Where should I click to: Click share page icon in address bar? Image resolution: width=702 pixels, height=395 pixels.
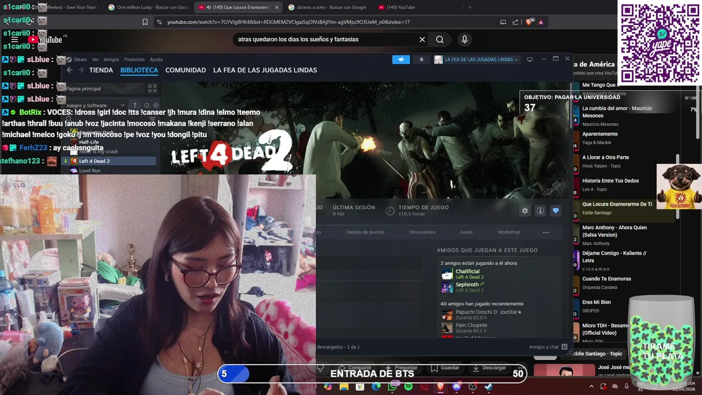pos(516,22)
